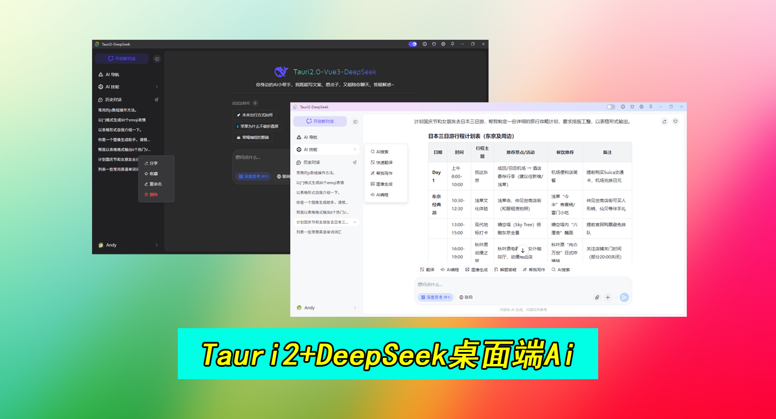
Task: Click the plus icon in the light input box
Action: coord(608,297)
